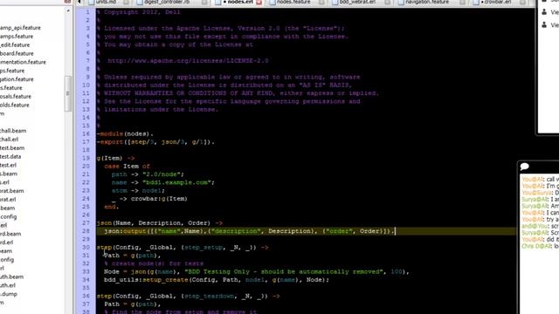Select the rd.beam file

[x=10, y=234]
